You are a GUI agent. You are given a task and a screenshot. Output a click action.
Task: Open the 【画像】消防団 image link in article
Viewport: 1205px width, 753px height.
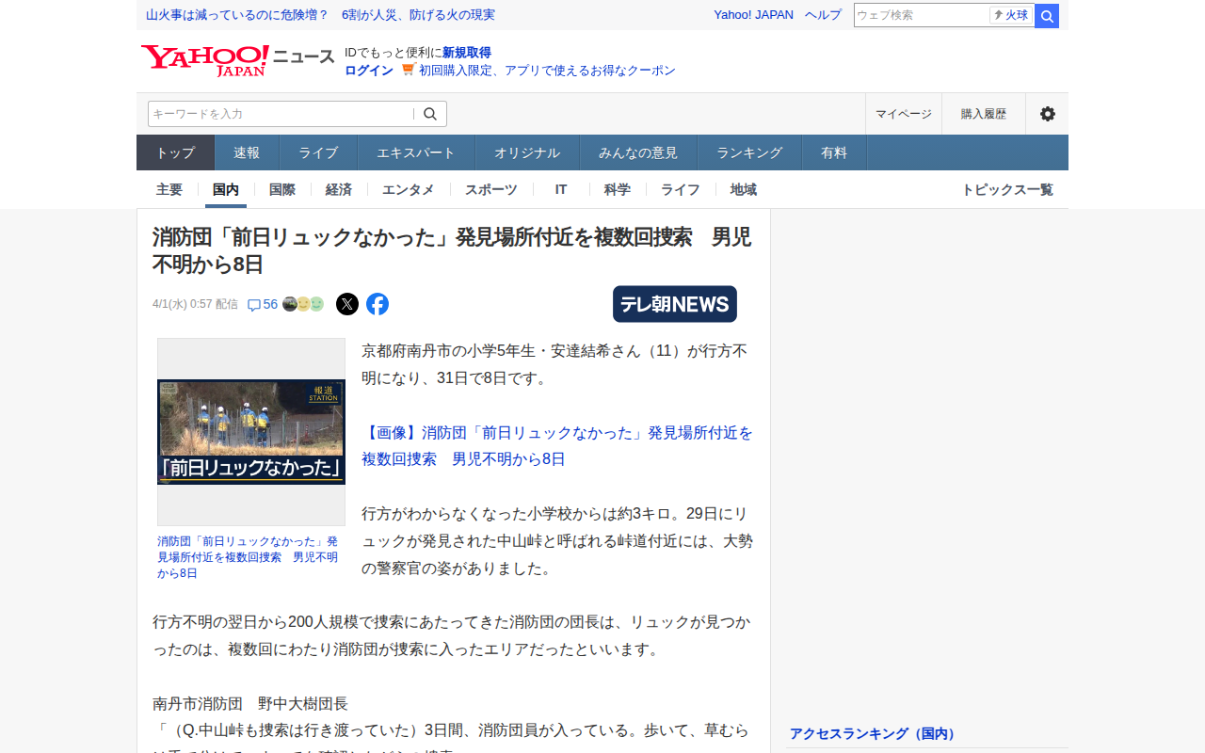coord(557,446)
